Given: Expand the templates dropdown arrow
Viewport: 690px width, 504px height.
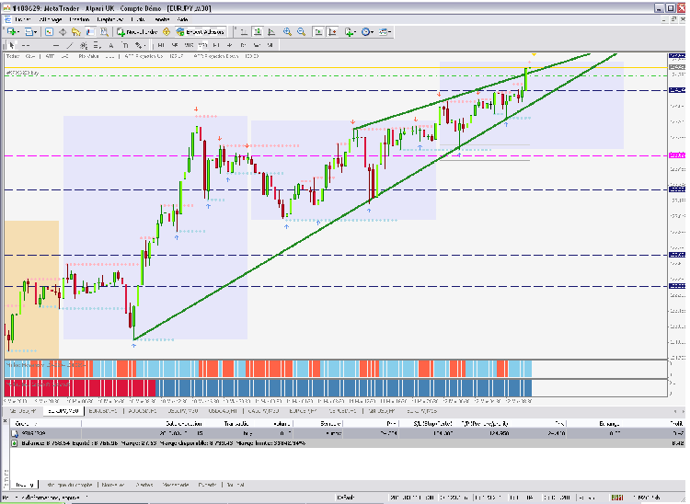Looking at the screenshot, I should 389,32.
